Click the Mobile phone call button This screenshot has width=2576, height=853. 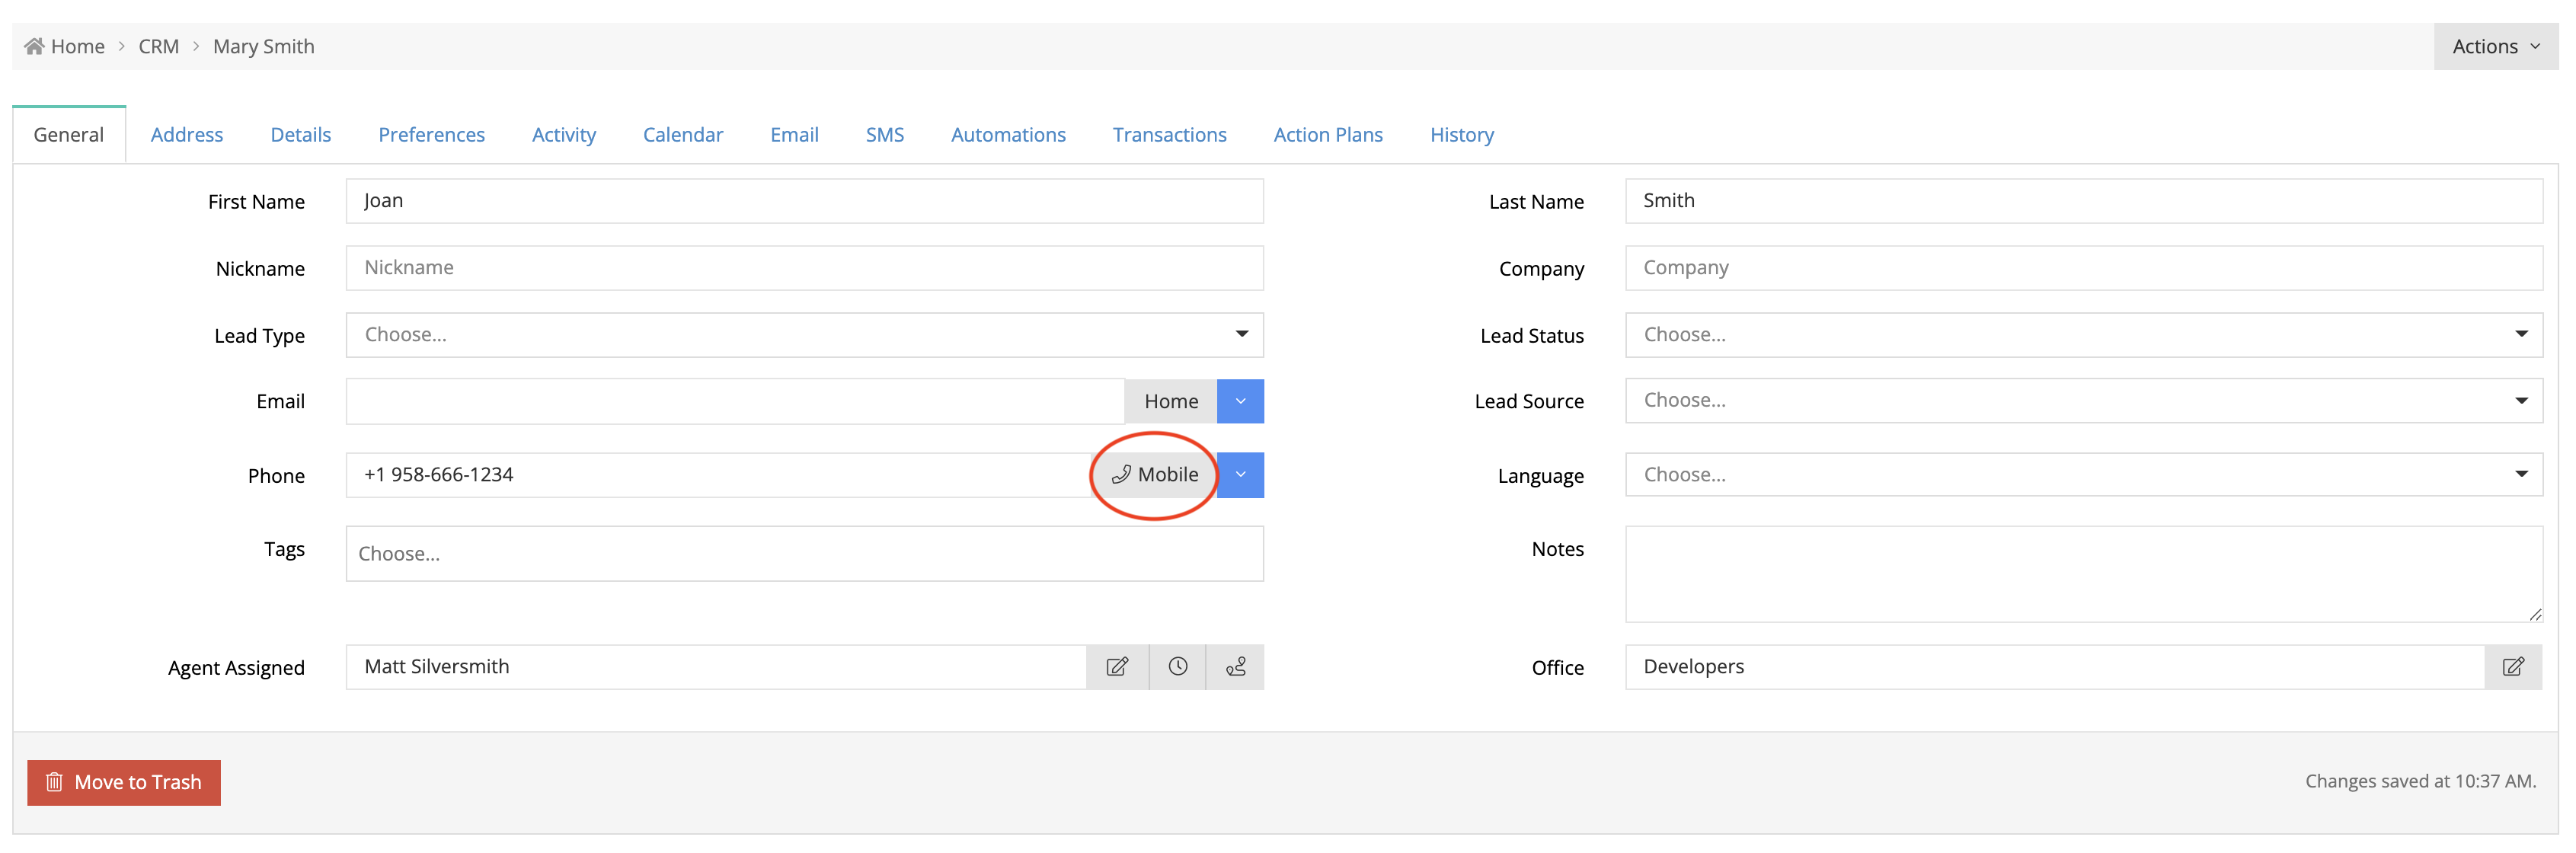[1154, 475]
